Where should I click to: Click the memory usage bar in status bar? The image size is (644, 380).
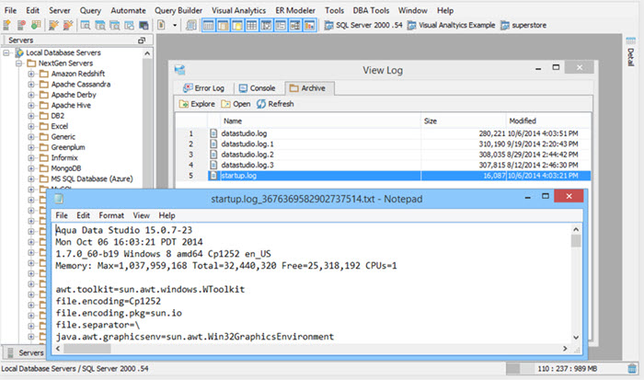[565, 368]
